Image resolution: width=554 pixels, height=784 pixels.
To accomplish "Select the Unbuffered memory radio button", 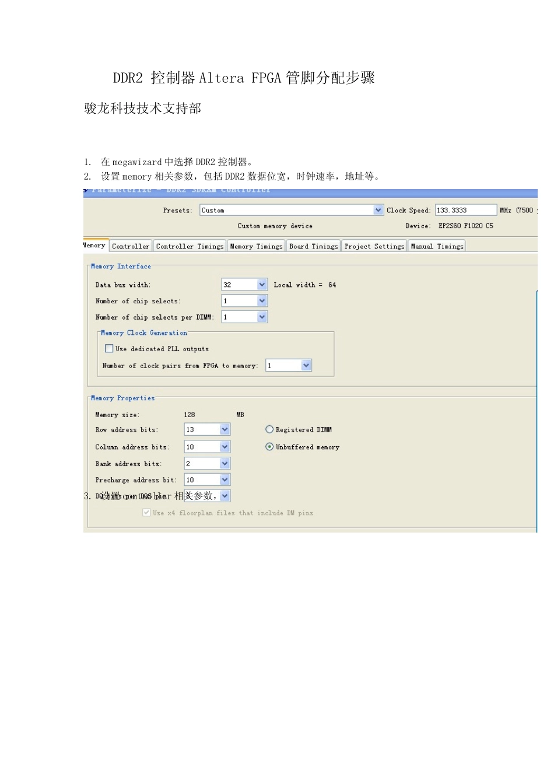I will click(269, 447).
